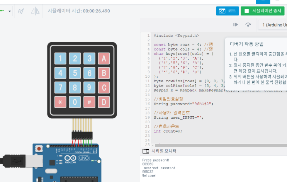Click Welcome! serial output line
The image size is (287, 182).
(x=149, y=175)
